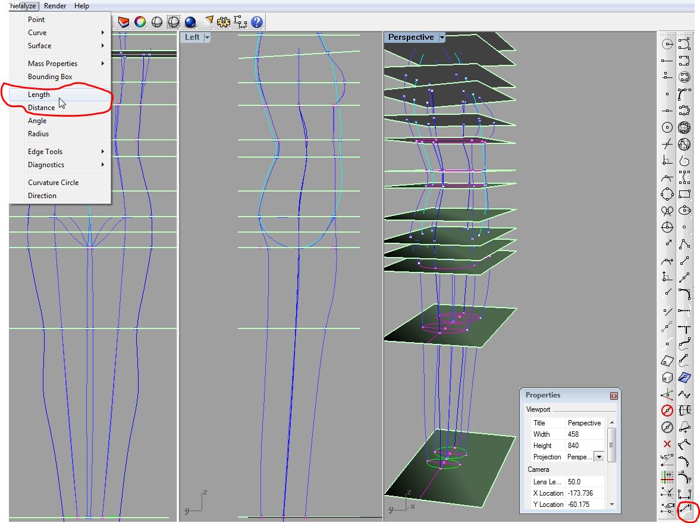Open the Projection combo box dropdown
This screenshot has height=523, width=700.
[x=599, y=457]
